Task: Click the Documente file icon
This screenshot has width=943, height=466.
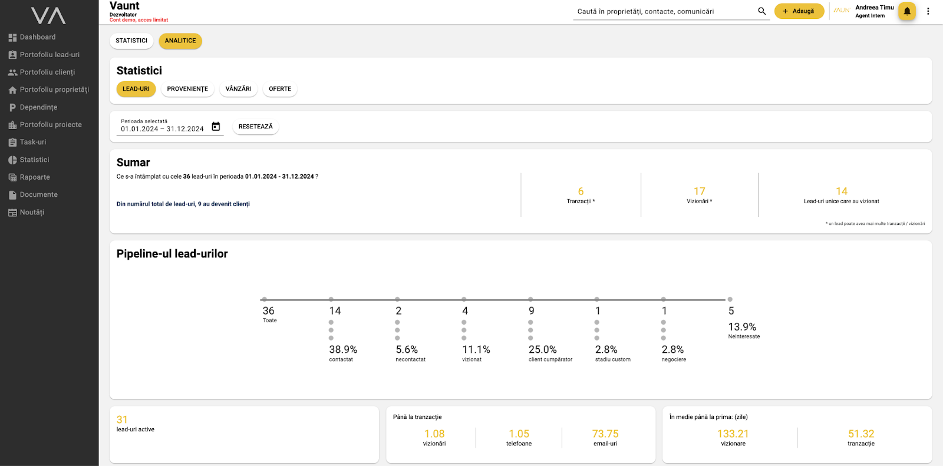Action: 12,195
